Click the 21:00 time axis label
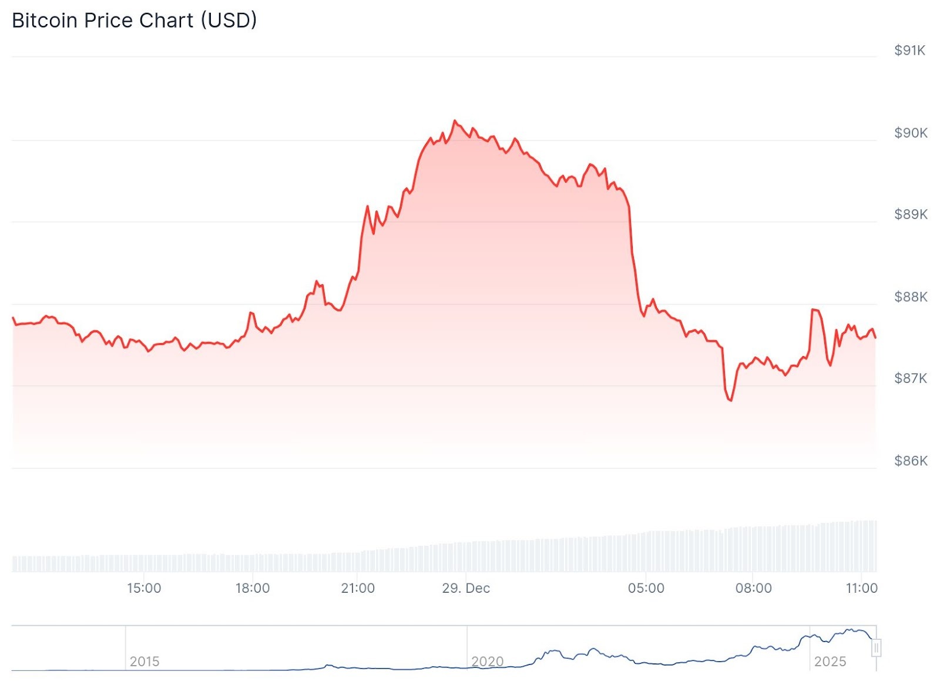Image resolution: width=940 pixels, height=688 pixels. 358,588
